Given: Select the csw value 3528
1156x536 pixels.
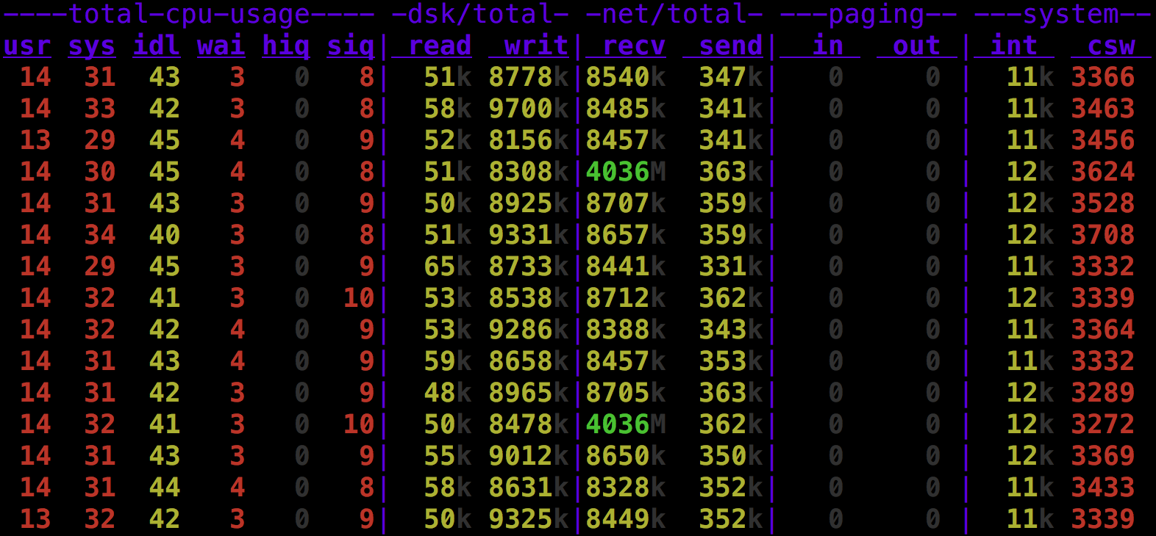Looking at the screenshot, I should pyautogui.click(x=1103, y=203).
